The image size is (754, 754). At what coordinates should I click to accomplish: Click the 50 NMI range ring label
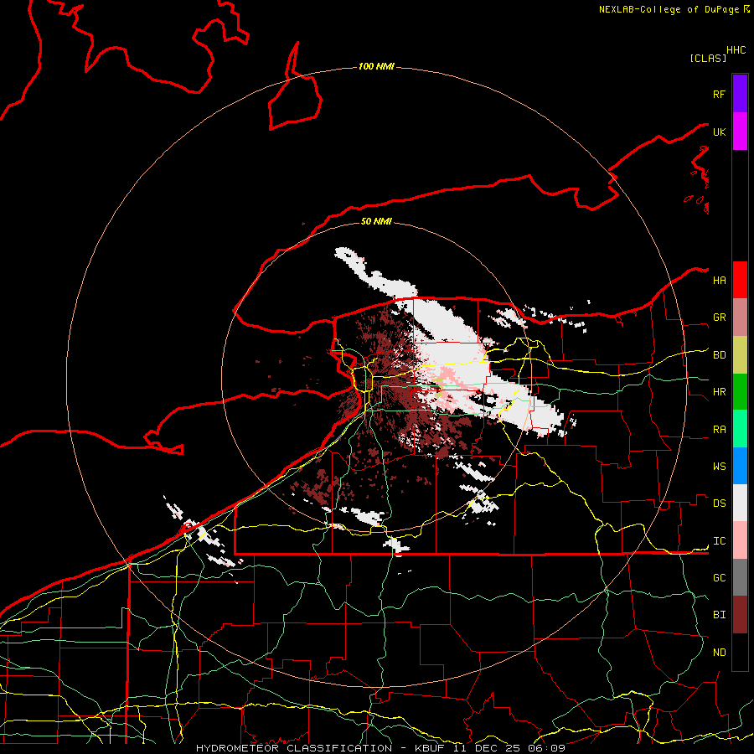(376, 221)
